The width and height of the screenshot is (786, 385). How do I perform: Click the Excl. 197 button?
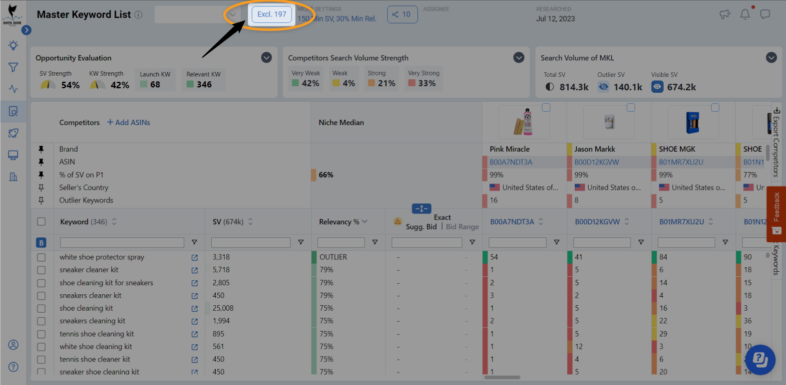[272, 14]
